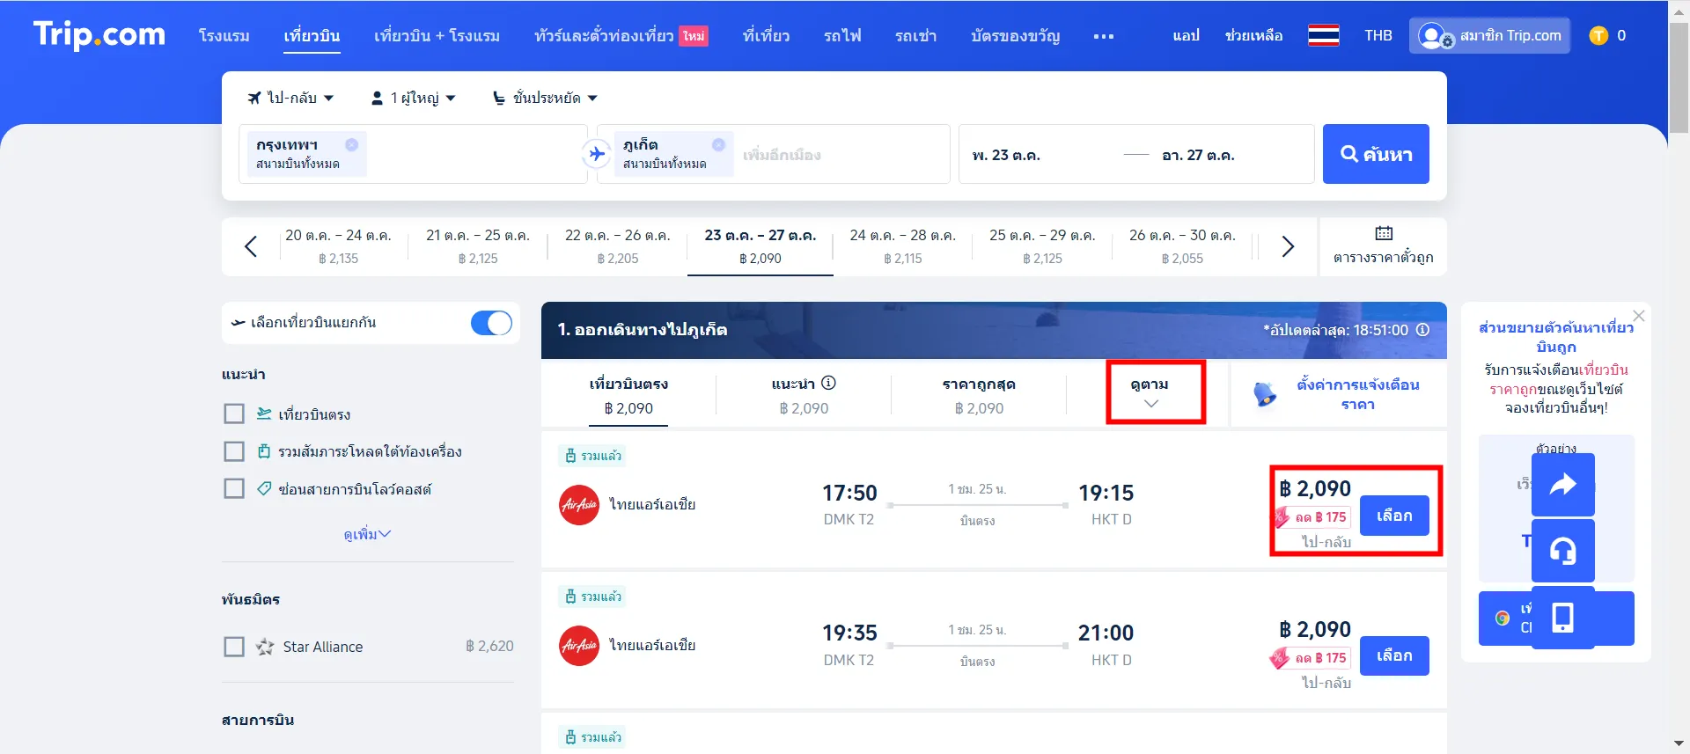The height and width of the screenshot is (754, 1690).
Task: Open the ไป-กลับ trip type dropdown
Action: pos(290,98)
